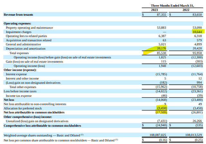Viewport: 206px width, 144px height.
Task: Click 'Allocation for preferred stock' label
Action: (x=23, y=108)
